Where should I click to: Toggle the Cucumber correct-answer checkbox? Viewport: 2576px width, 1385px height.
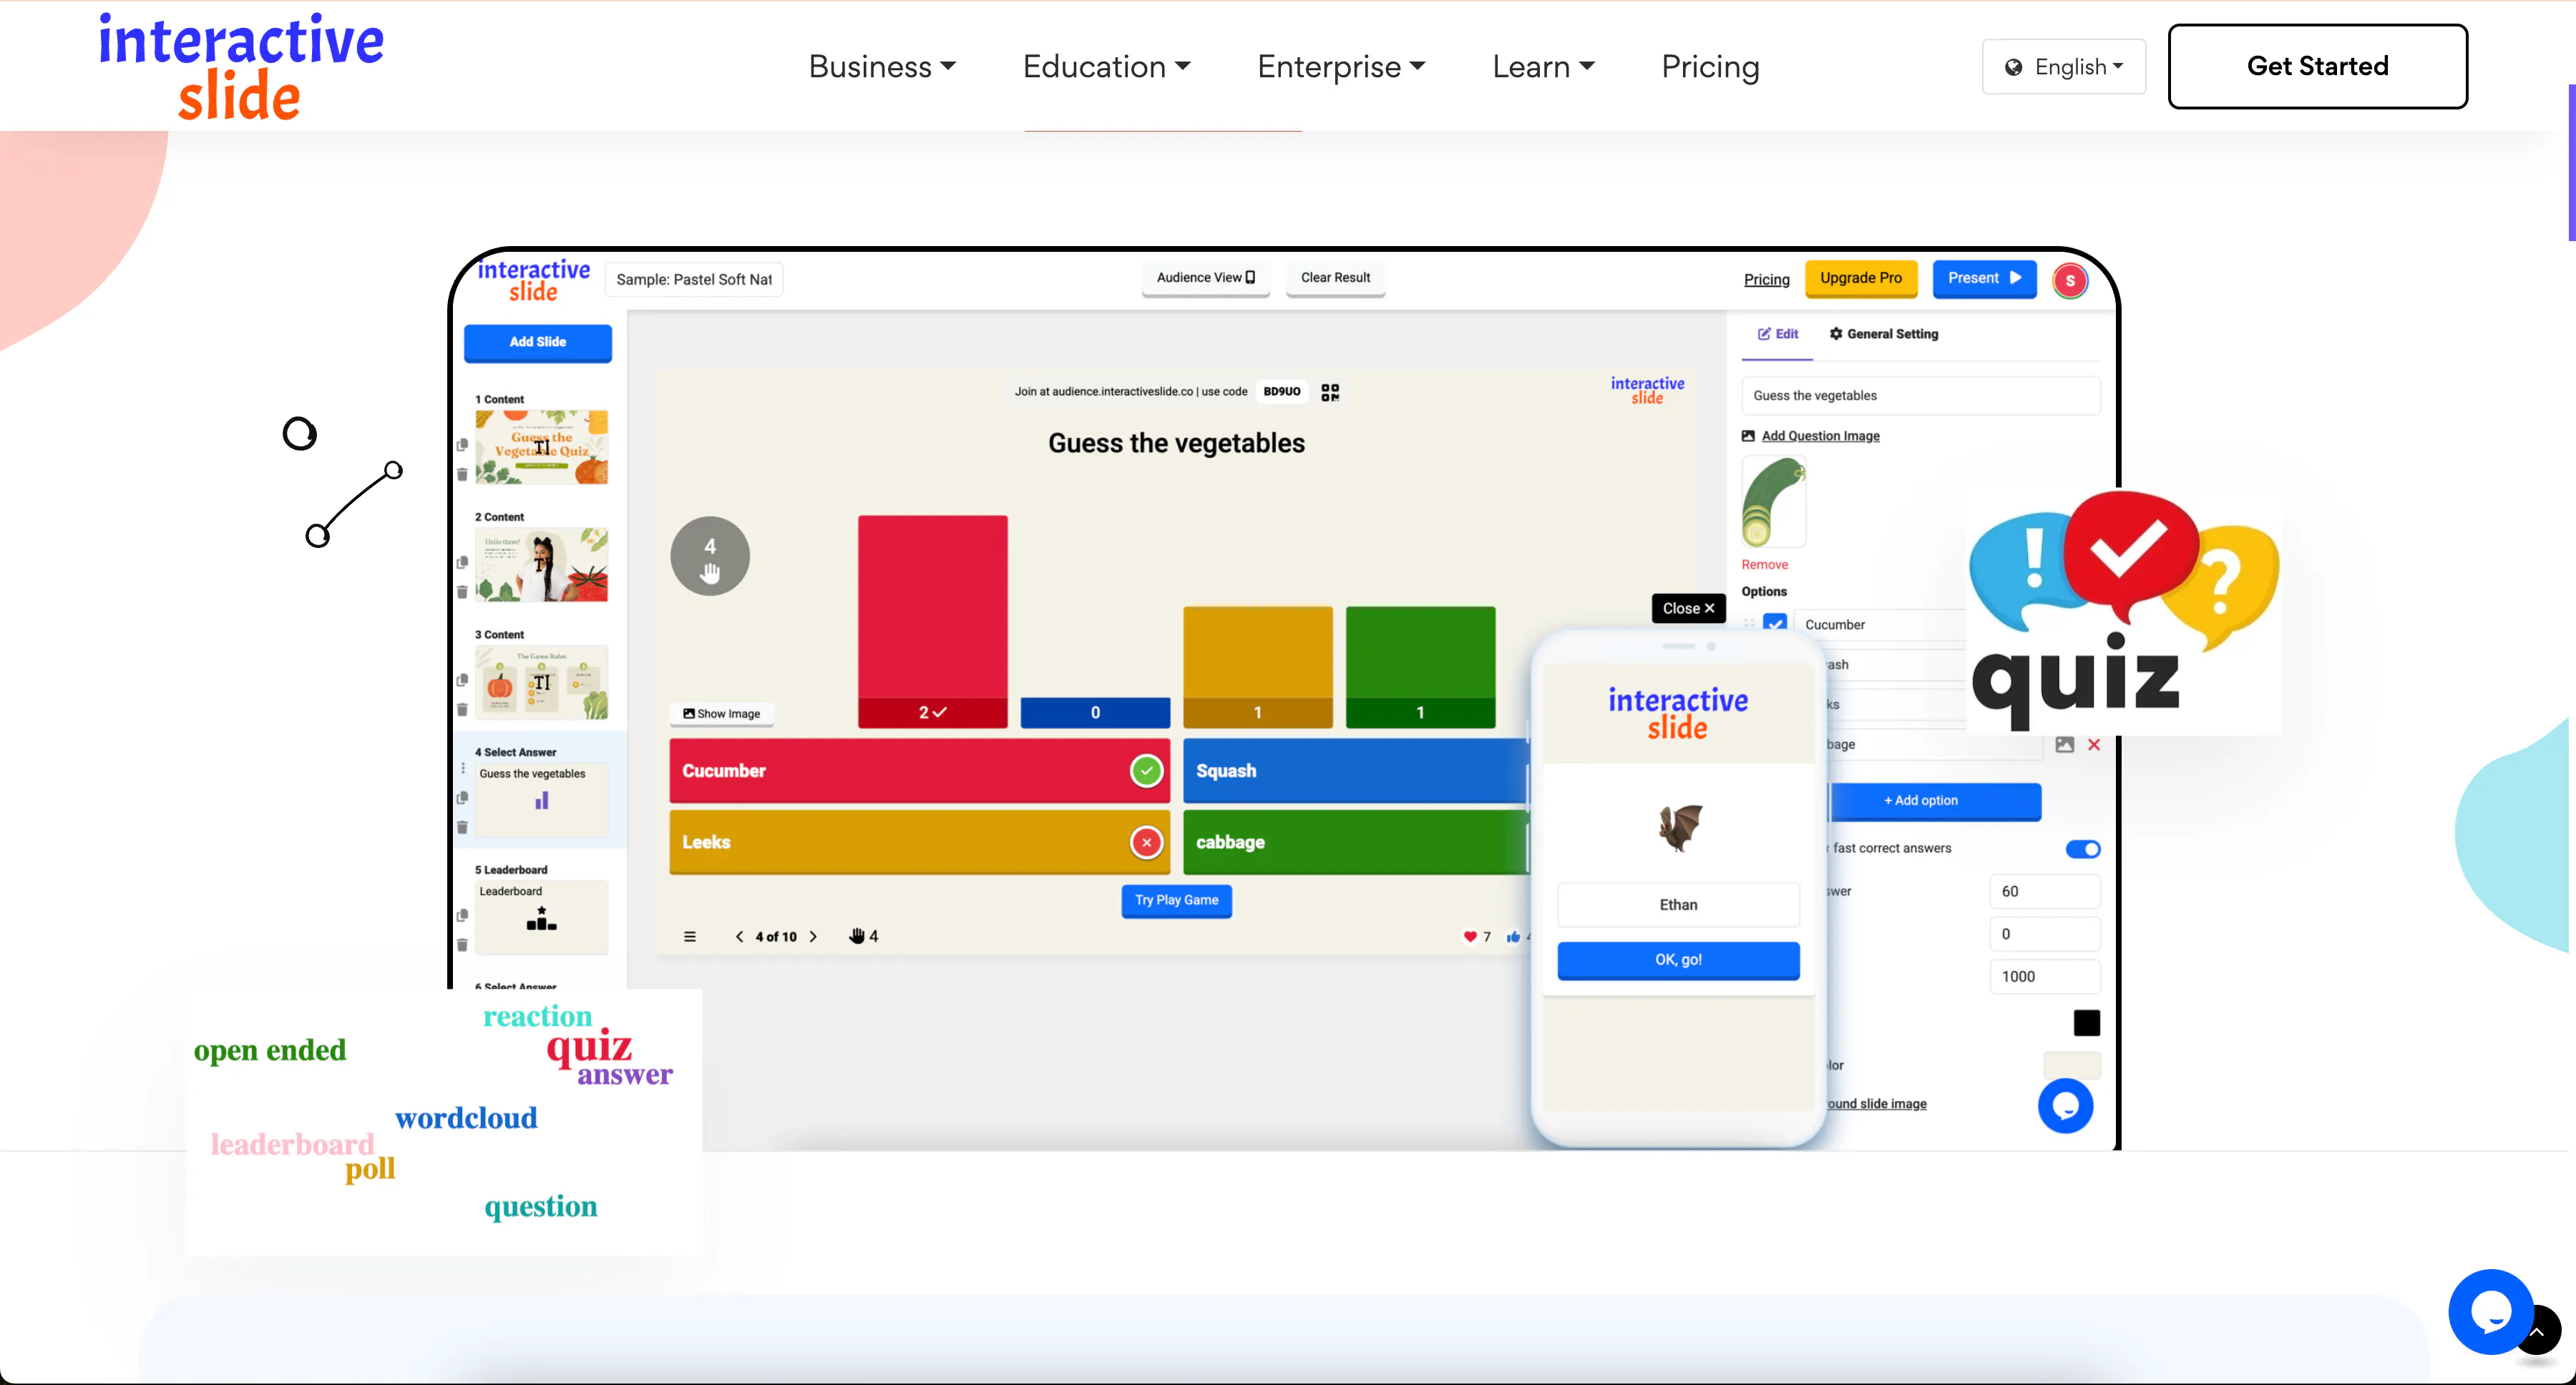pos(1775,623)
